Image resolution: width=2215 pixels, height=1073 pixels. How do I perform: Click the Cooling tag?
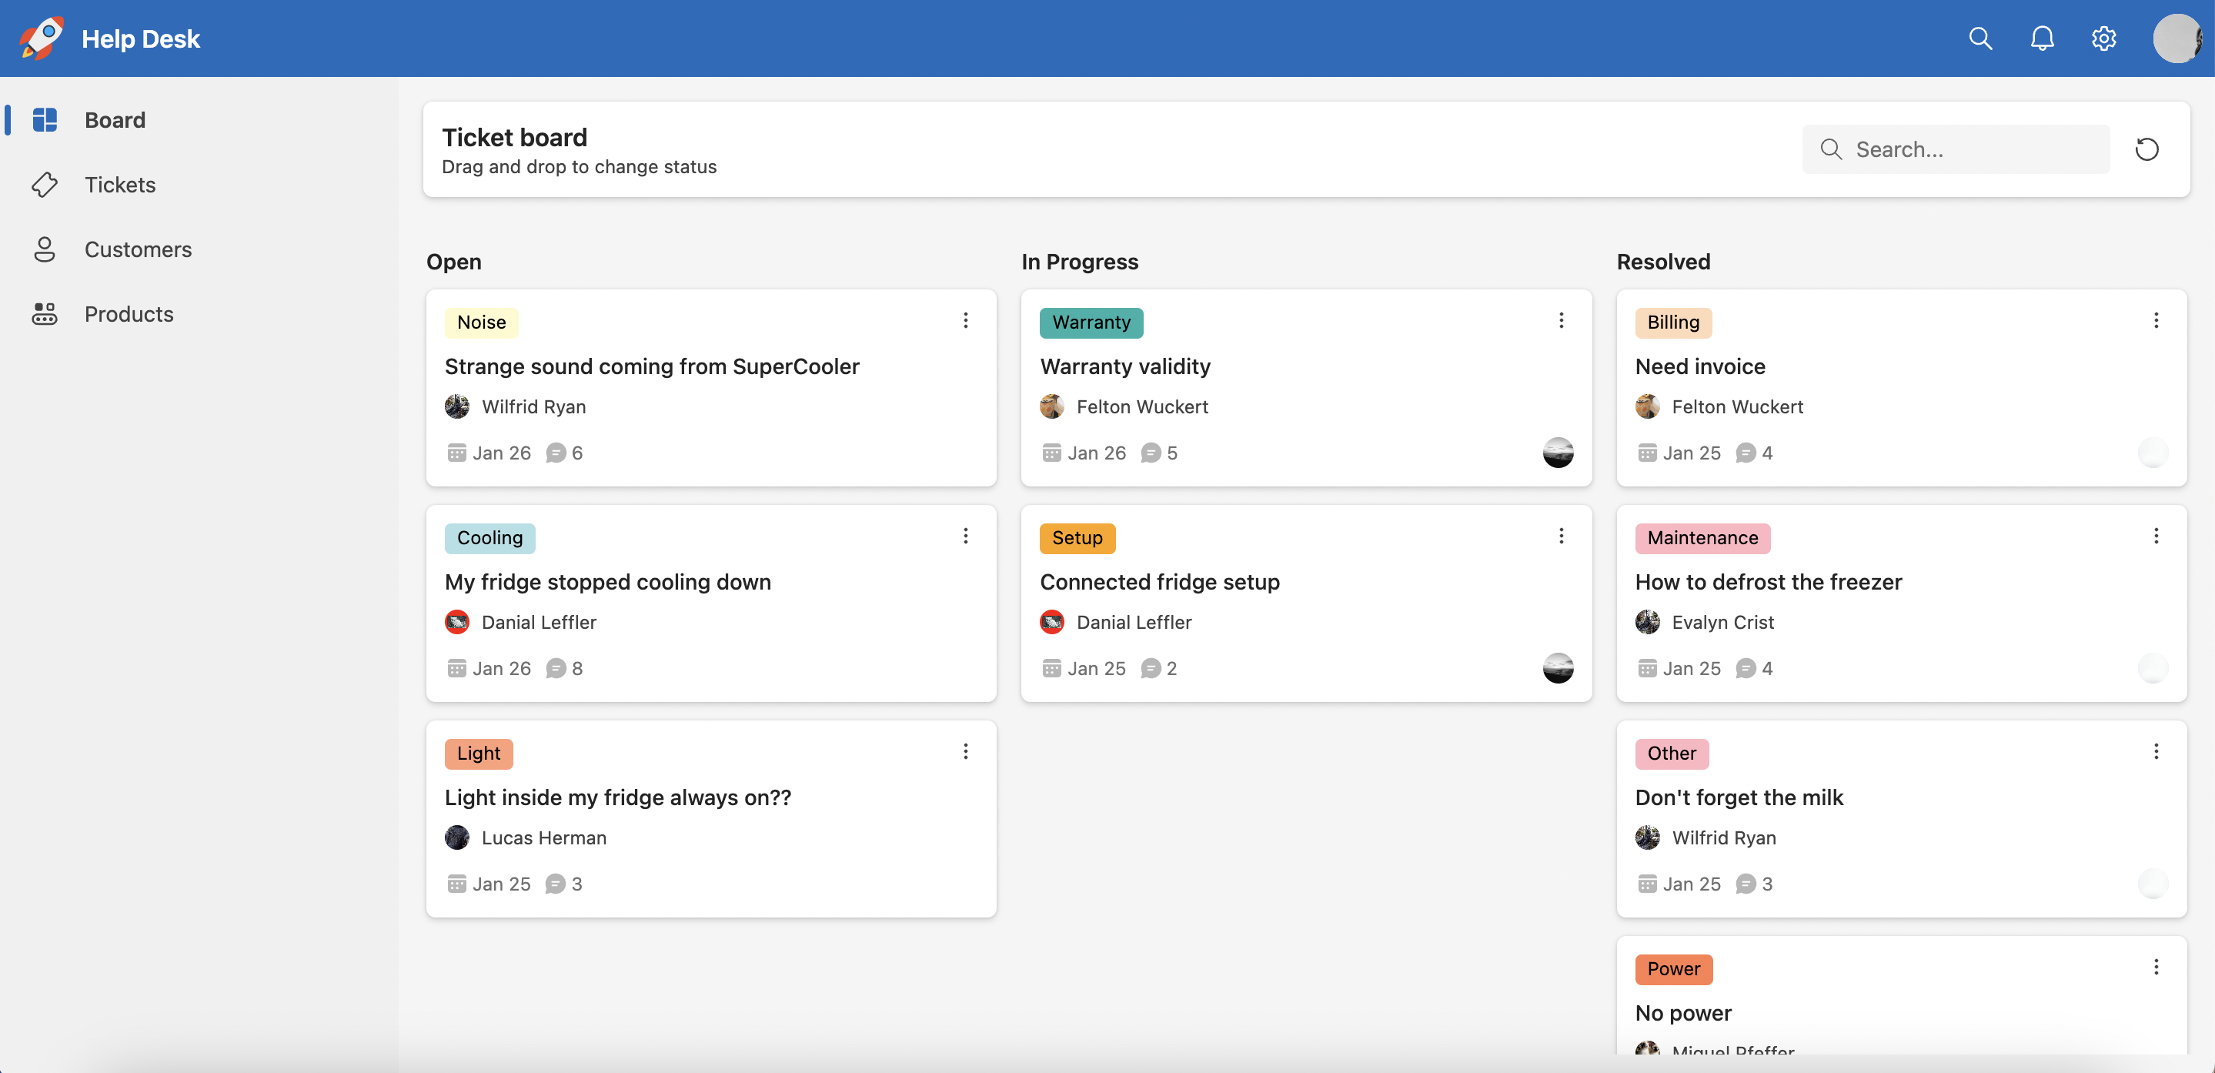pos(490,538)
